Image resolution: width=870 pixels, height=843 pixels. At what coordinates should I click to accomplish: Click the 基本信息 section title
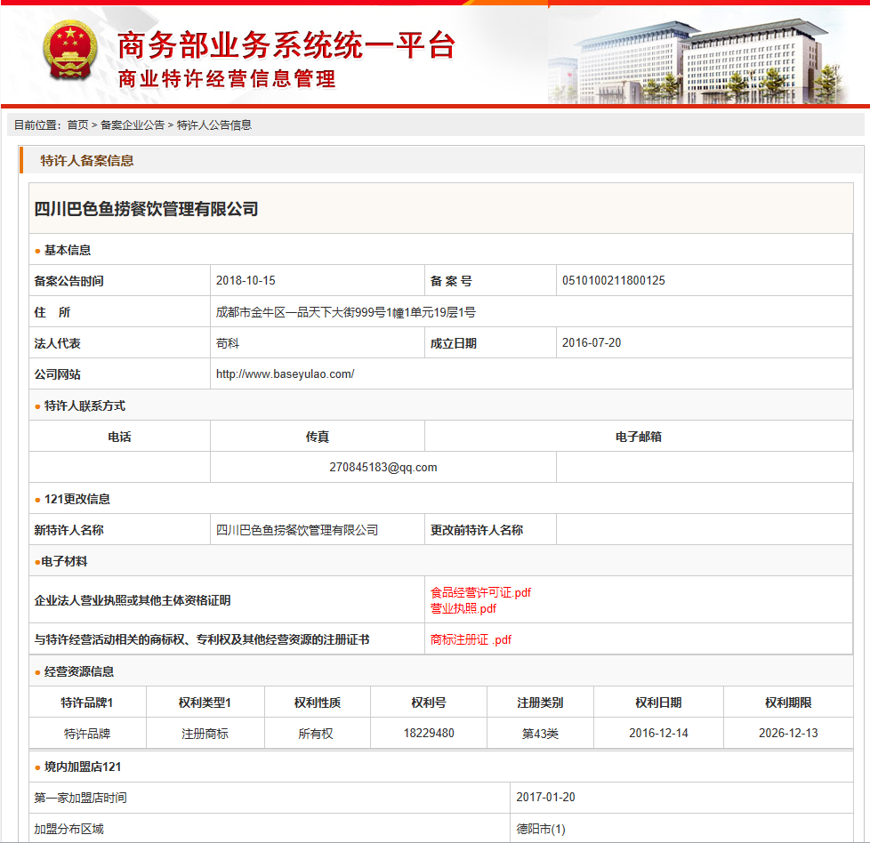click(x=68, y=251)
